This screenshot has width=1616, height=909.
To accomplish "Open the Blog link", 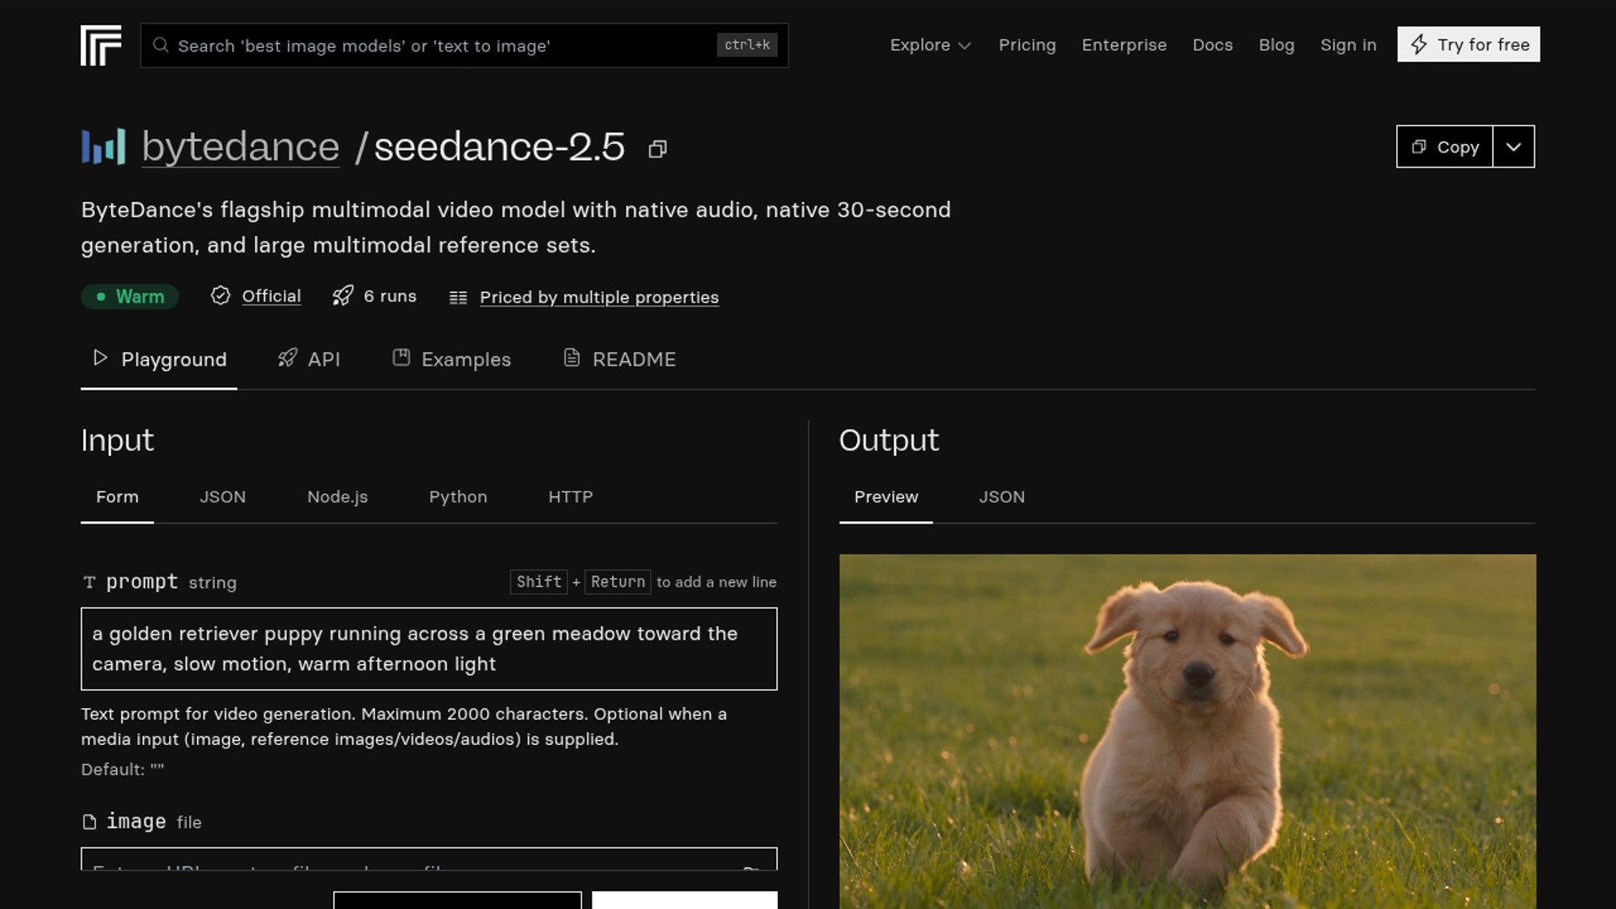I will [1277, 45].
